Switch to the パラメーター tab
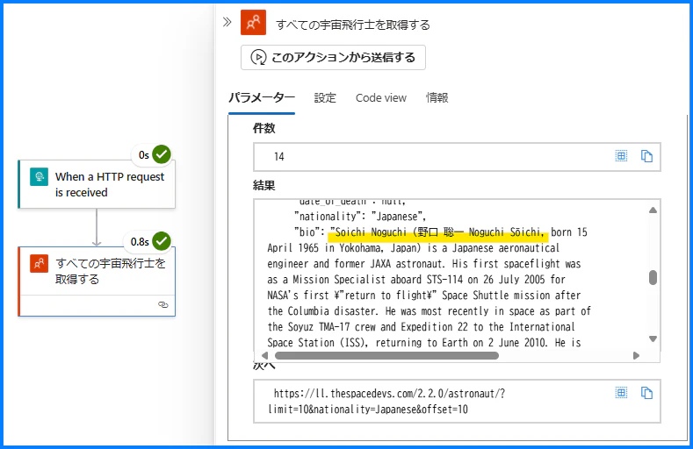The image size is (693, 449). pos(262,98)
